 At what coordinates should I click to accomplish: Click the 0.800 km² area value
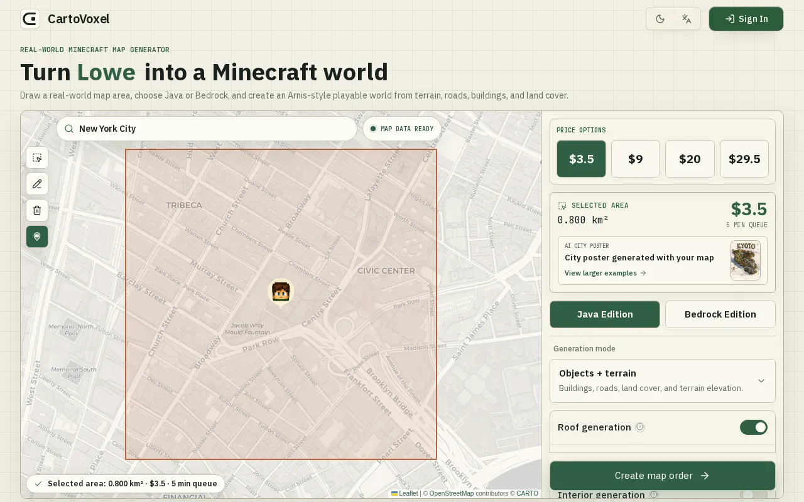coord(583,220)
